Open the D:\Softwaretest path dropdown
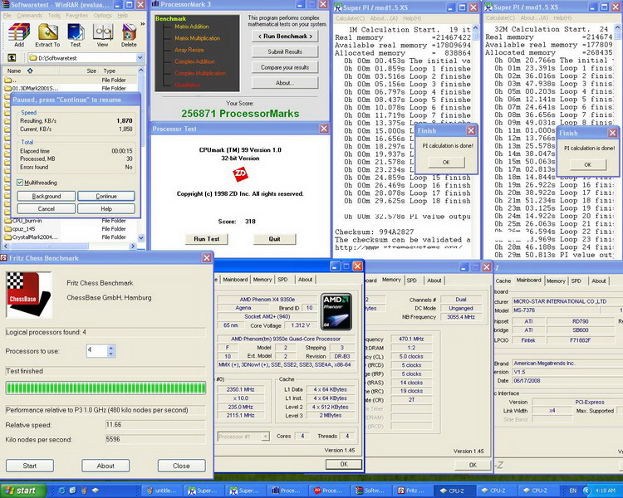The height and width of the screenshot is (498, 623). click(140, 57)
